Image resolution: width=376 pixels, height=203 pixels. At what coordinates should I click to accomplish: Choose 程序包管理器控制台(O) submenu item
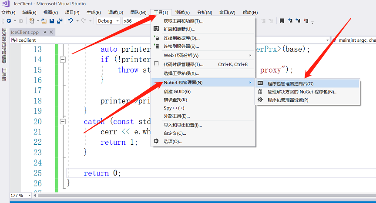[307, 83]
